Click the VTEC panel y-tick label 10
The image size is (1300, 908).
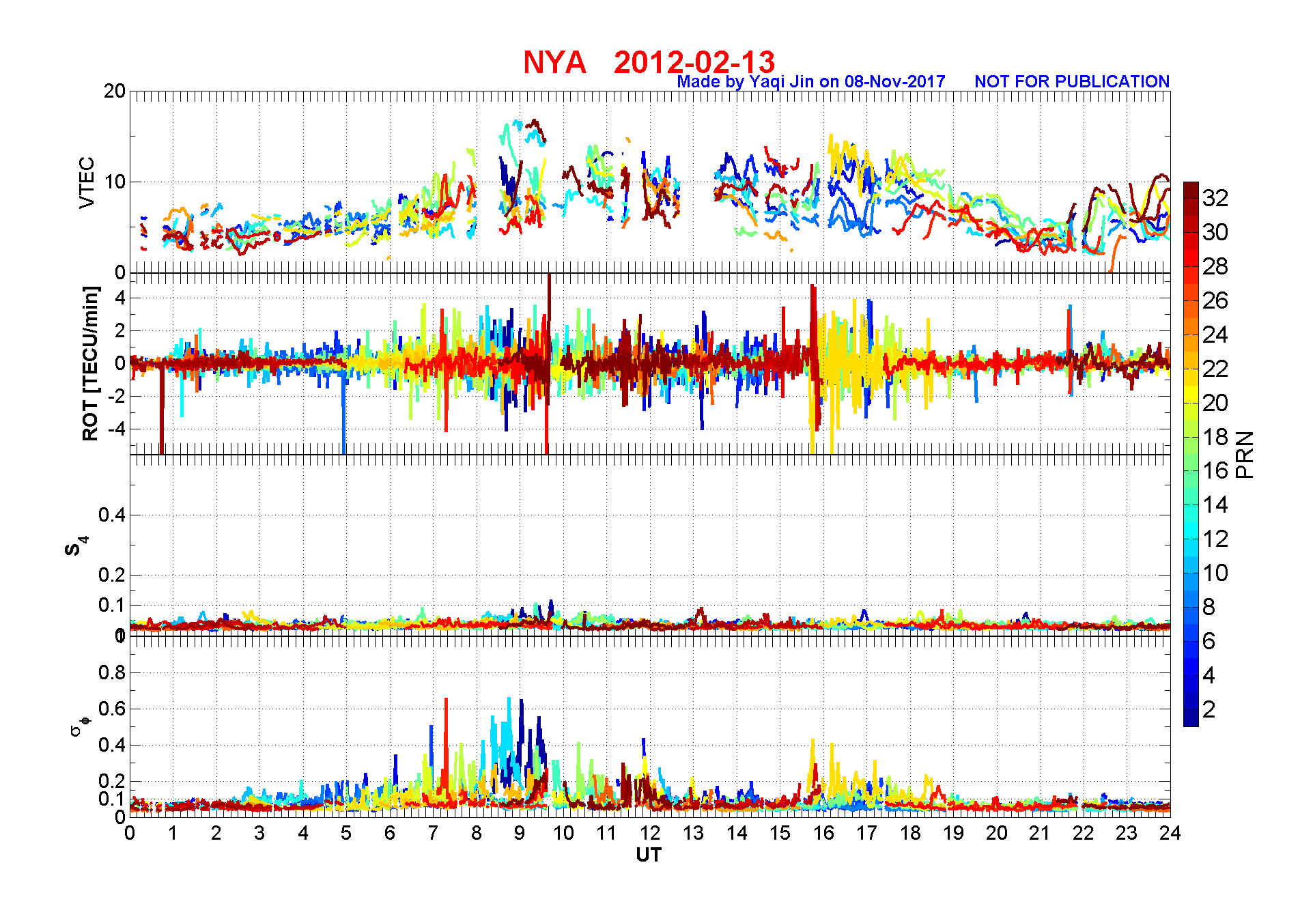115,182
